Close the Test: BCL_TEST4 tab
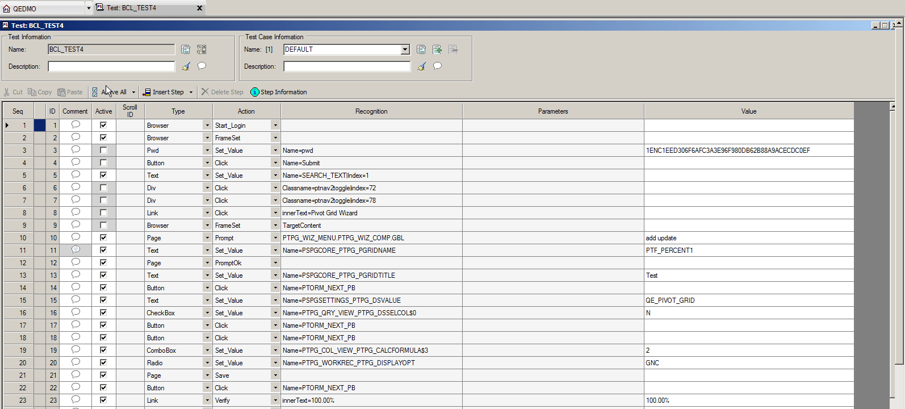 click(x=199, y=8)
